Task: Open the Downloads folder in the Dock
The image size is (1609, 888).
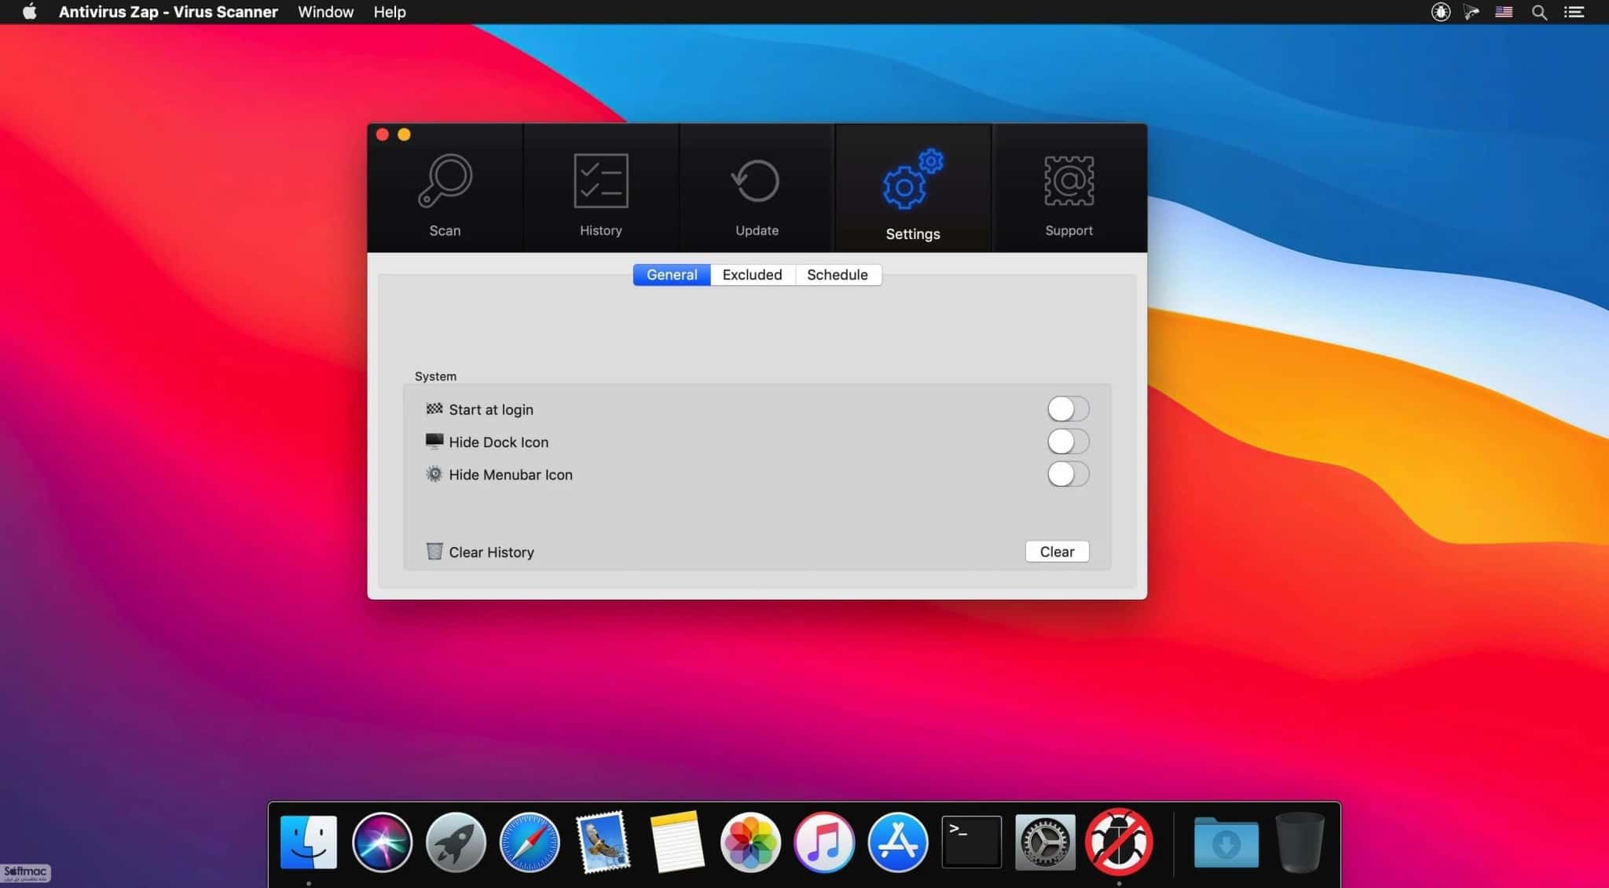Action: [x=1226, y=842]
